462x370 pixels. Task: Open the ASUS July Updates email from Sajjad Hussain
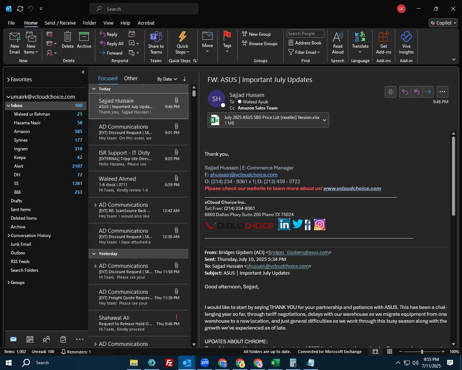coord(139,106)
